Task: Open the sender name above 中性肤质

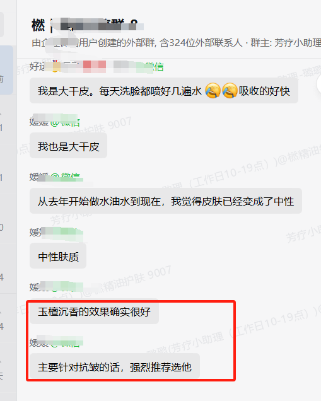Action: [56, 232]
